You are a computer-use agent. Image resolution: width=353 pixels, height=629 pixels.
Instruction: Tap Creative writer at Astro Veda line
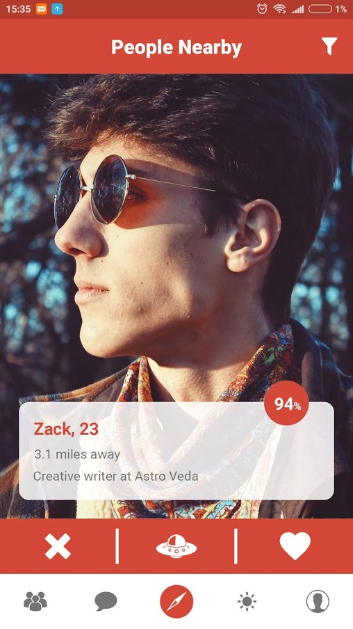pos(116,476)
